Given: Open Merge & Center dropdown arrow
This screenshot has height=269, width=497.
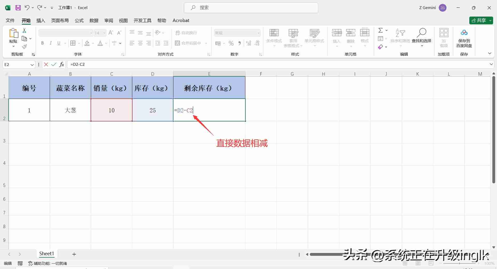Looking at the screenshot, I should 206,43.
